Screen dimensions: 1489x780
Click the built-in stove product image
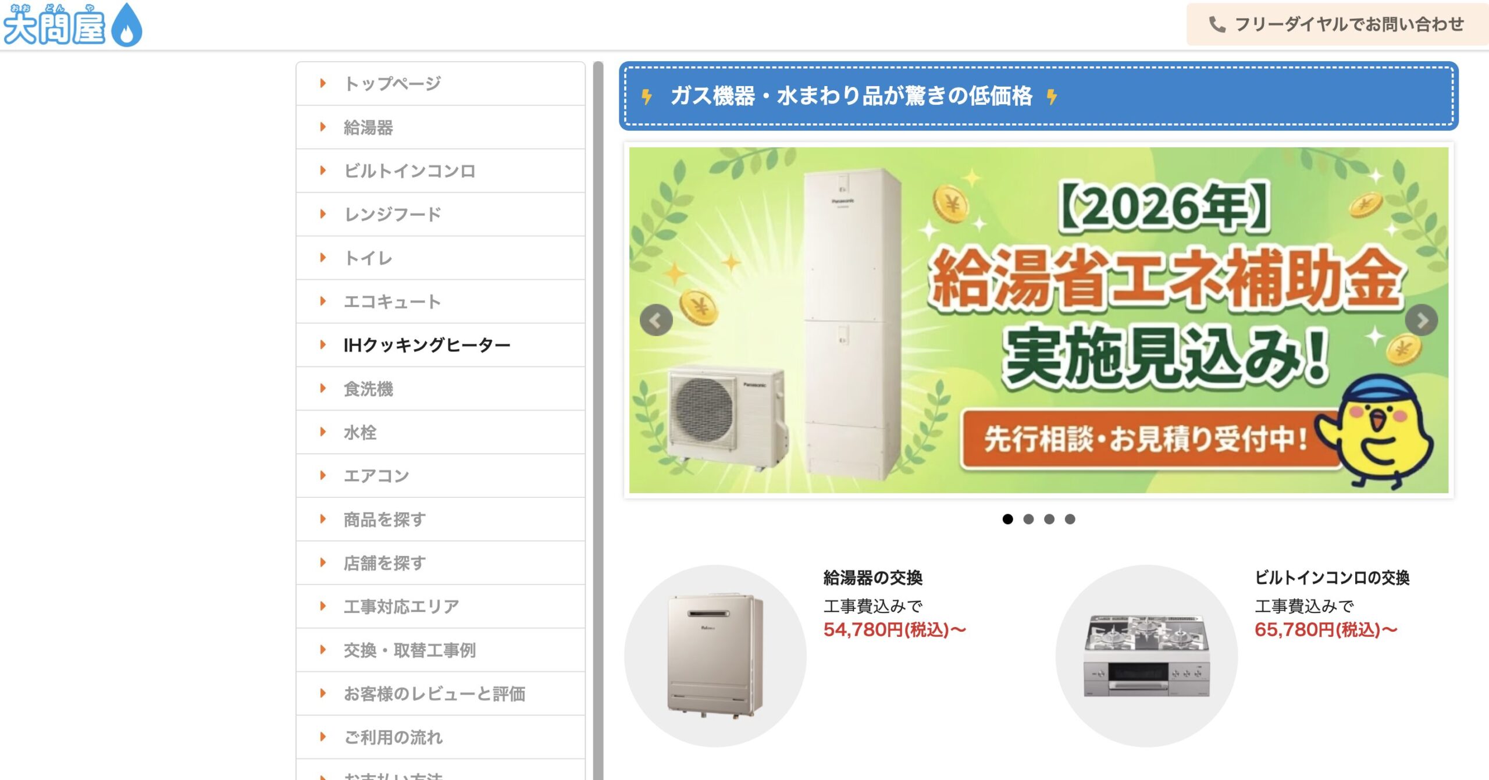pos(1146,656)
